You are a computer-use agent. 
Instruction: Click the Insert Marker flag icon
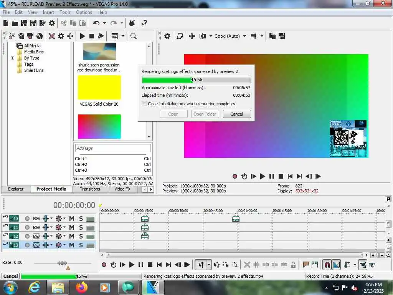tap(305, 265)
